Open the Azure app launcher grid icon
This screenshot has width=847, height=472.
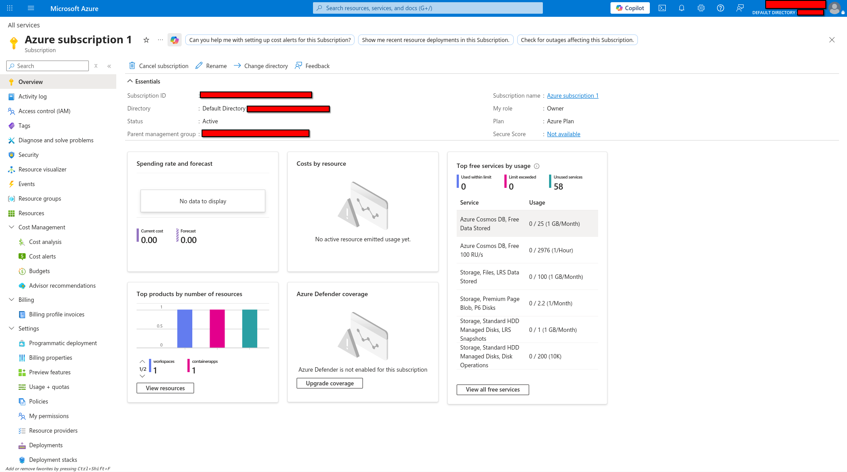coord(10,8)
